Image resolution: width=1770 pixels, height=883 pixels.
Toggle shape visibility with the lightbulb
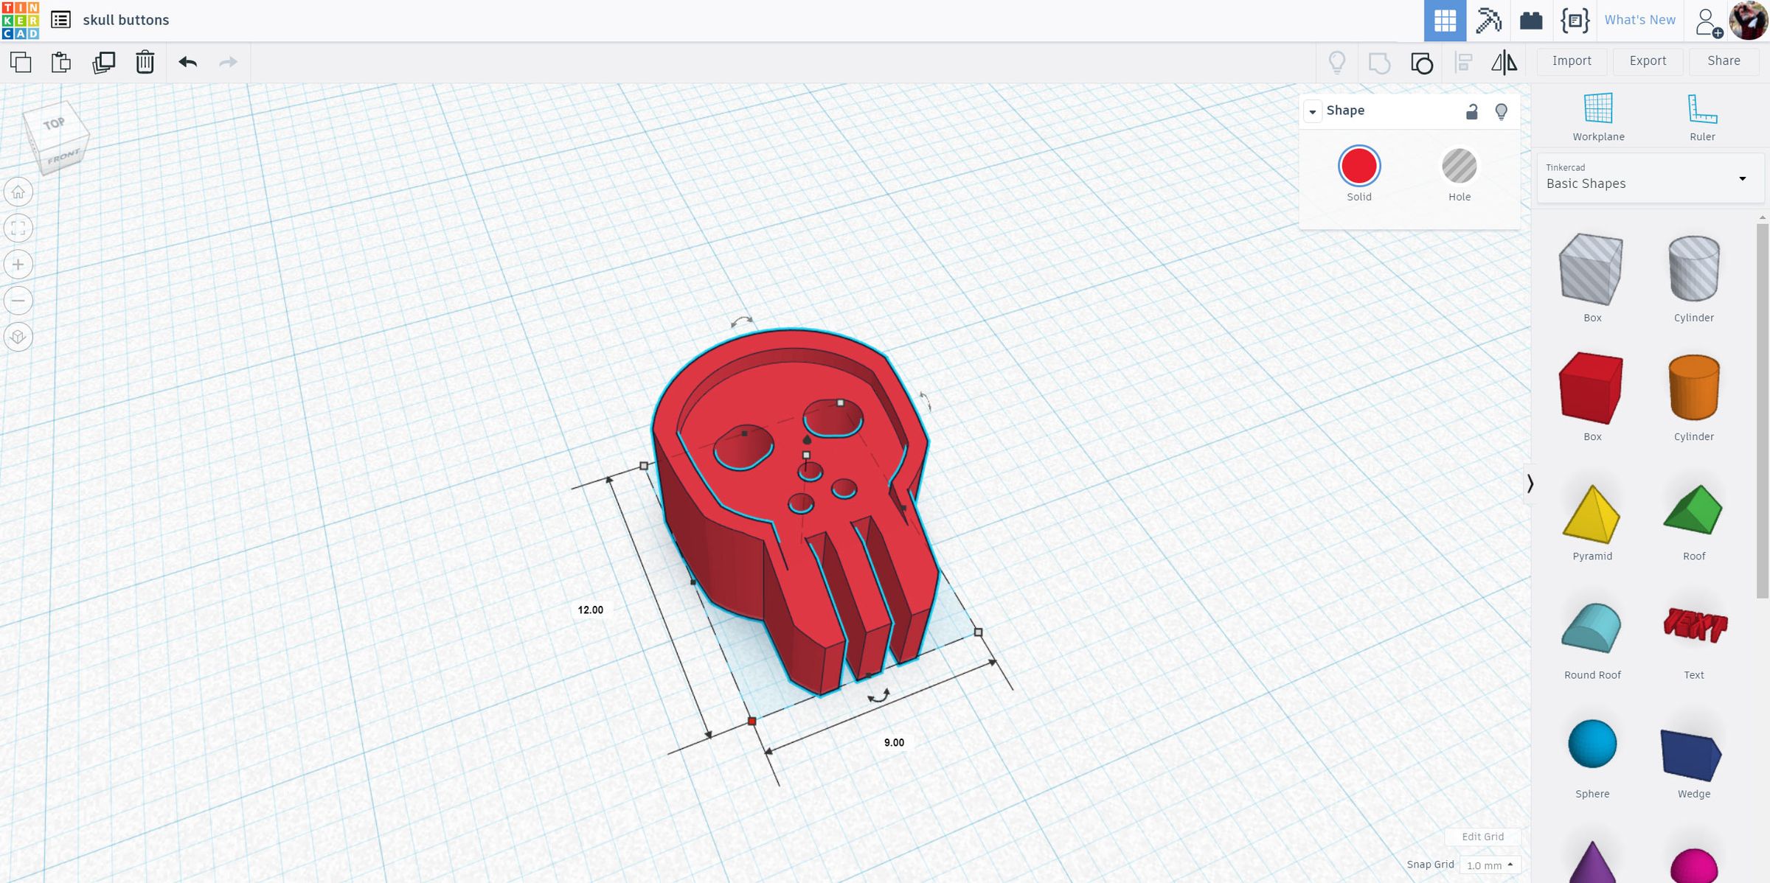click(1502, 111)
